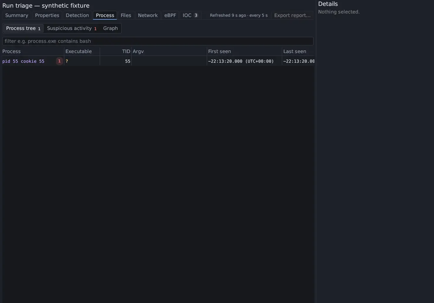Open the eBPF tab

point(170,15)
